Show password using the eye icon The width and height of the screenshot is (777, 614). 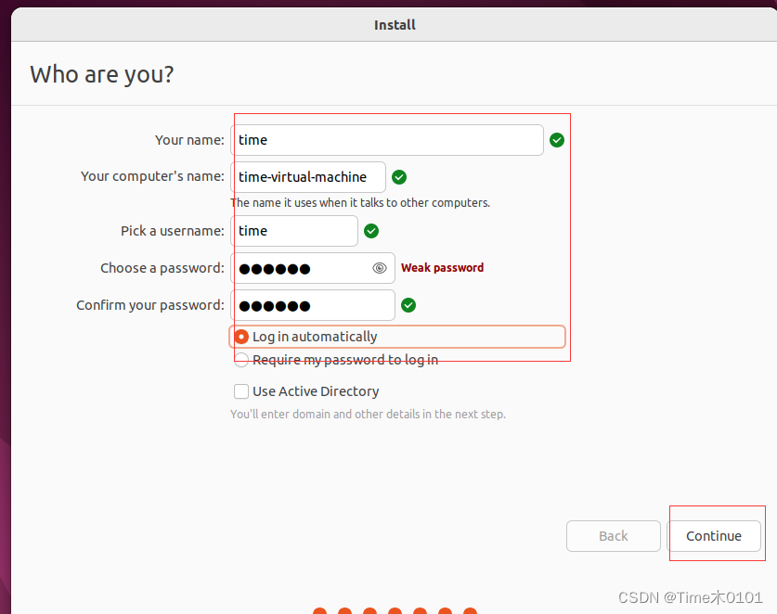(380, 268)
